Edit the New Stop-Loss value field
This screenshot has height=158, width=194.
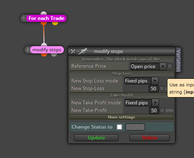point(154,89)
